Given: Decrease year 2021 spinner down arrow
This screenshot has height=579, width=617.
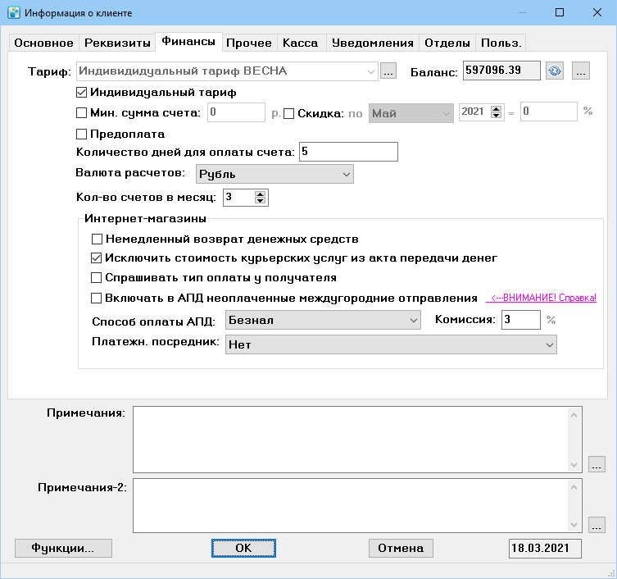Looking at the screenshot, I should (497, 116).
